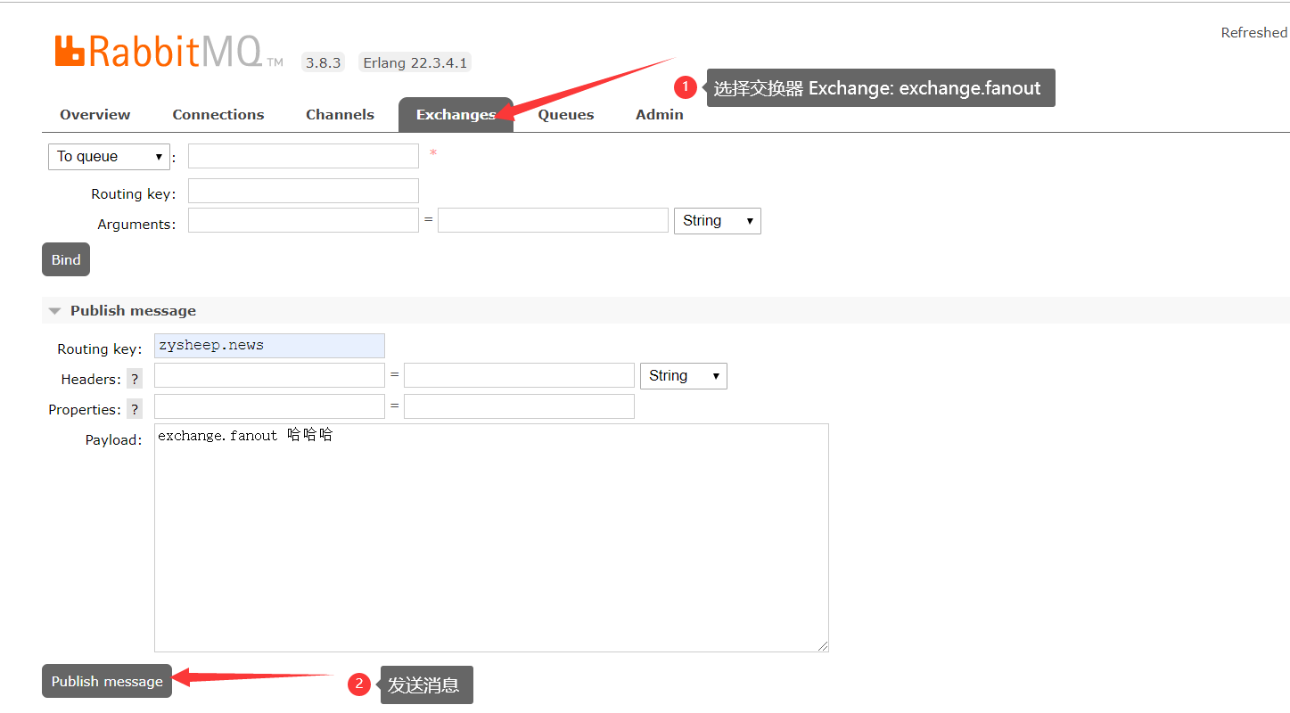The height and width of the screenshot is (713, 1290).
Task: Click the Headers: field label
Action: 91,379
